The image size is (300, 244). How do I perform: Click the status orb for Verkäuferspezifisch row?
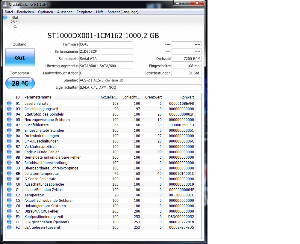click(x=9, y=146)
